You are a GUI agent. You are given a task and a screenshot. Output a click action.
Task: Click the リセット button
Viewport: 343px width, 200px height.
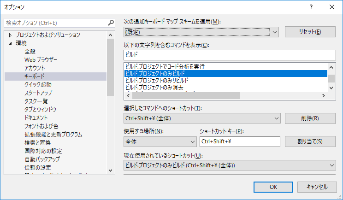pyautogui.click(x=310, y=32)
